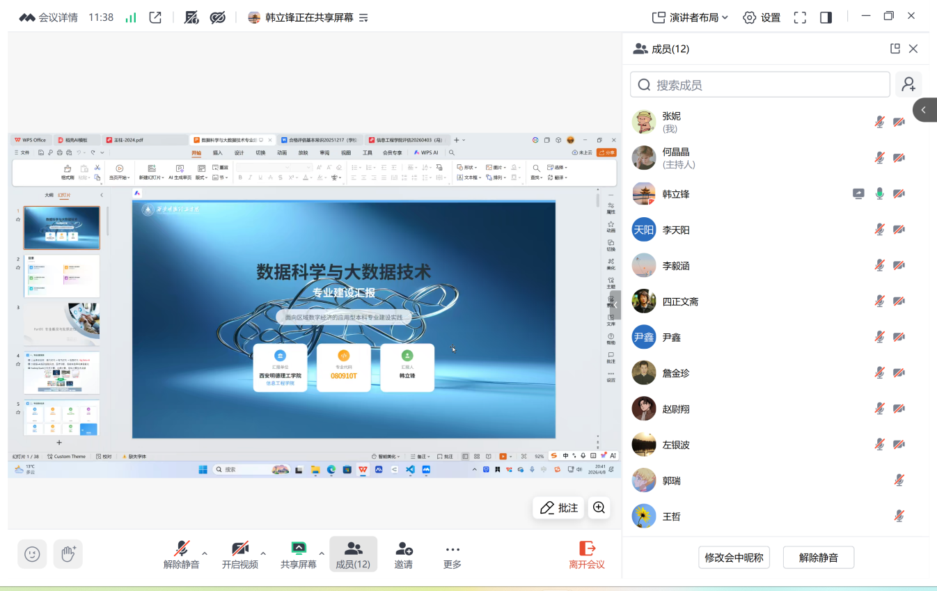Click the zoom-in magnifier on shared screen
937x591 pixels.
(599, 508)
